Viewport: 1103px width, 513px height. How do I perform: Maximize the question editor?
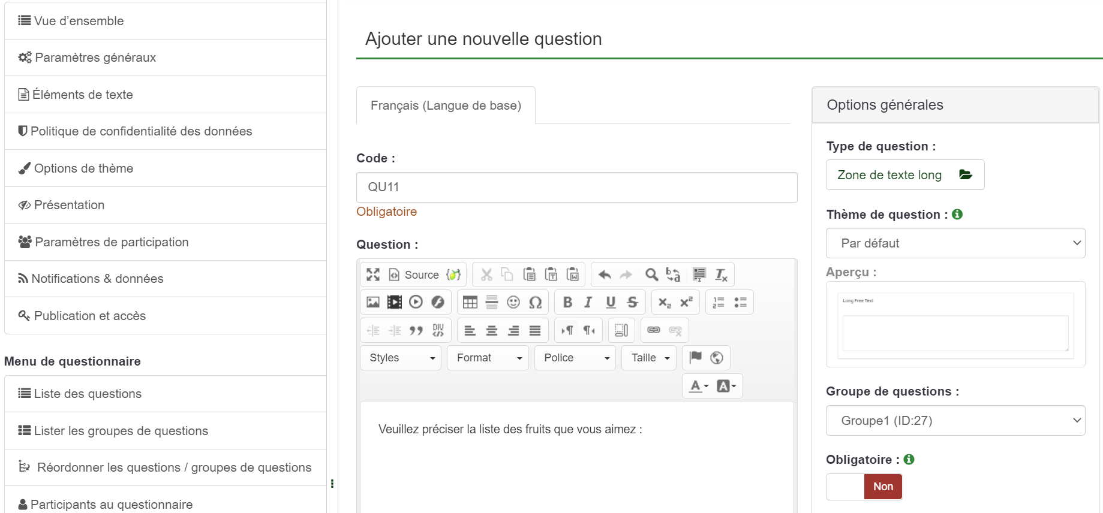click(x=373, y=274)
